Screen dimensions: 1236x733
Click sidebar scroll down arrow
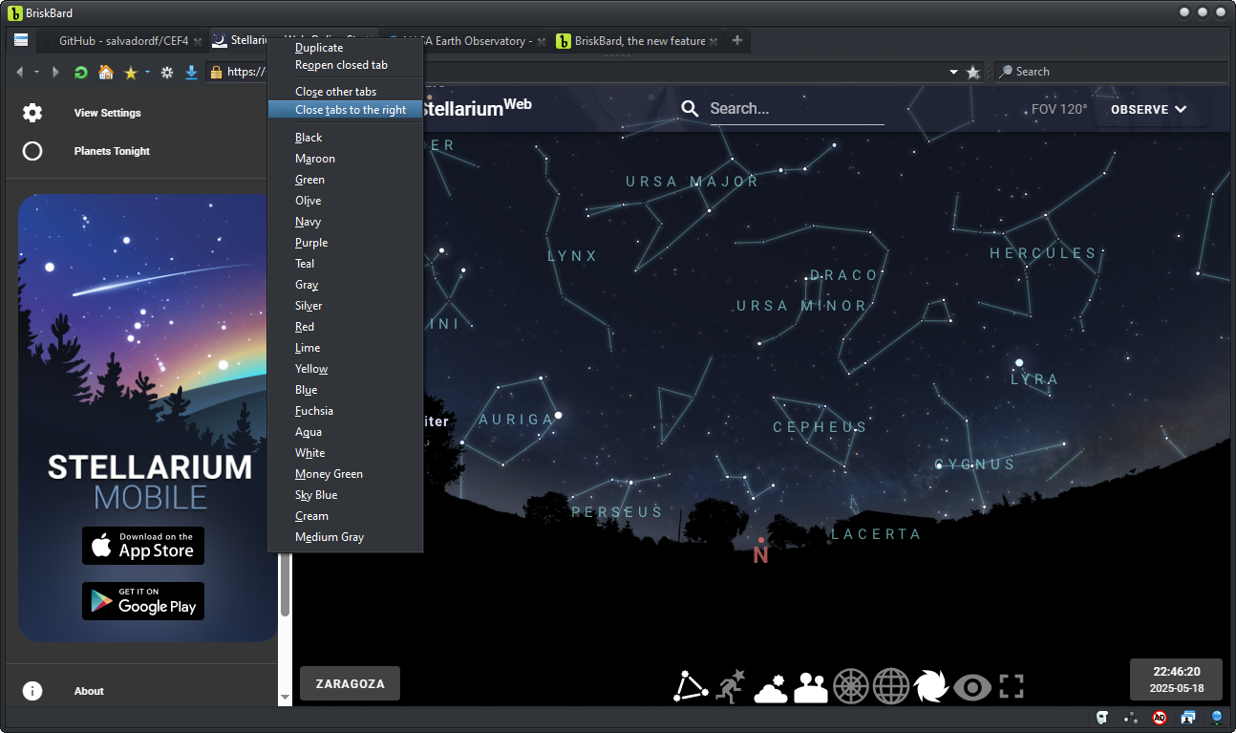pos(285,699)
